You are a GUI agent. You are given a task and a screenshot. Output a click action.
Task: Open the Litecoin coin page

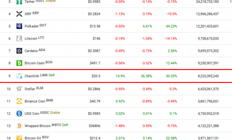click(x=31, y=38)
